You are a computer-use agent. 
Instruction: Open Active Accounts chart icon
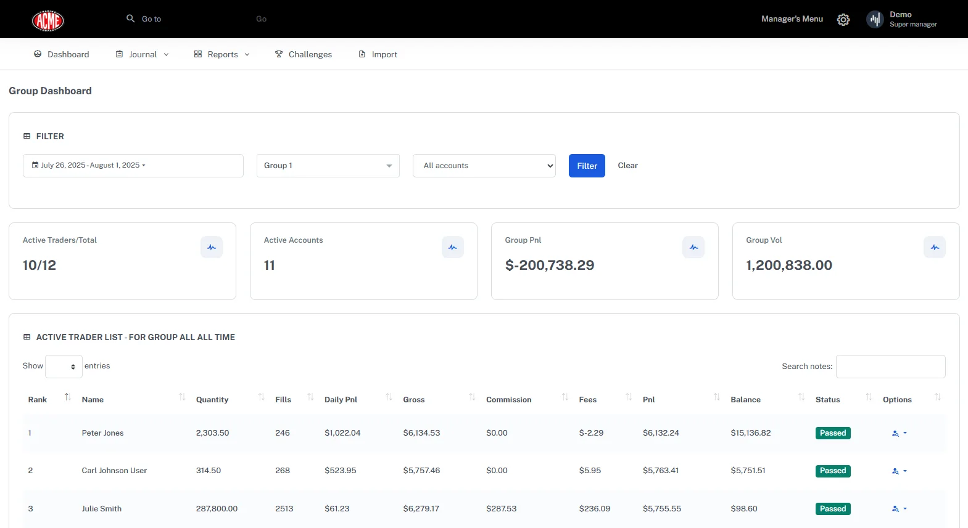[452, 247]
